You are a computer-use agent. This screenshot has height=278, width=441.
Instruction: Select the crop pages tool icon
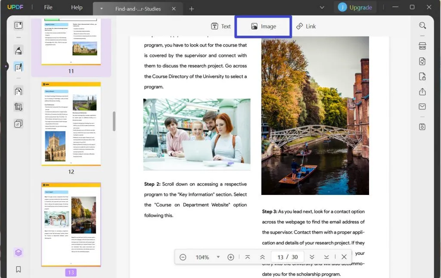19,107
